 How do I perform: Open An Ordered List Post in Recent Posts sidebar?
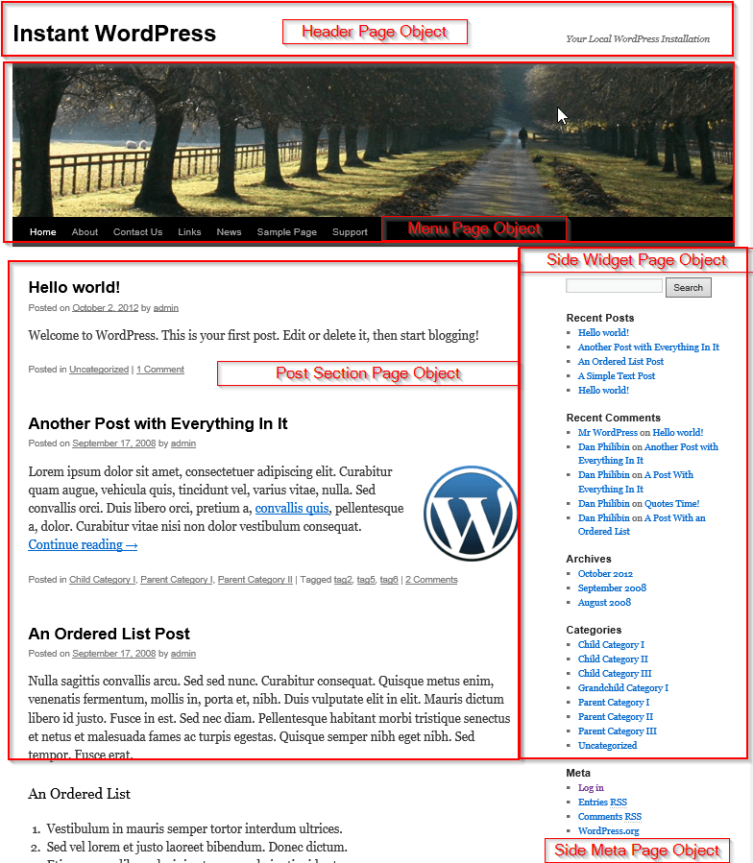click(x=620, y=362)
